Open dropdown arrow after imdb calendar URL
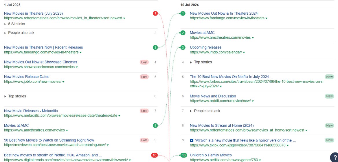This screenshot has height=162, width=338. (x=244, y=52)
